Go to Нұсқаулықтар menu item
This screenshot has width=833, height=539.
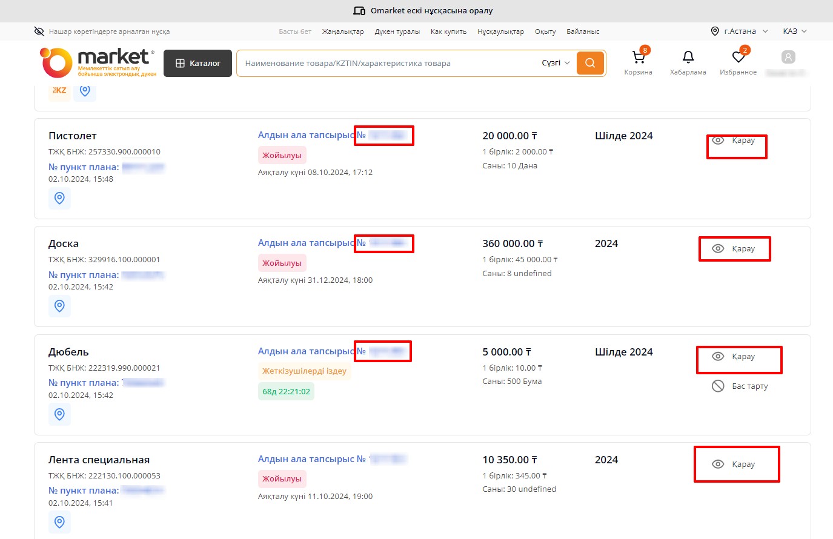[500, 31]
